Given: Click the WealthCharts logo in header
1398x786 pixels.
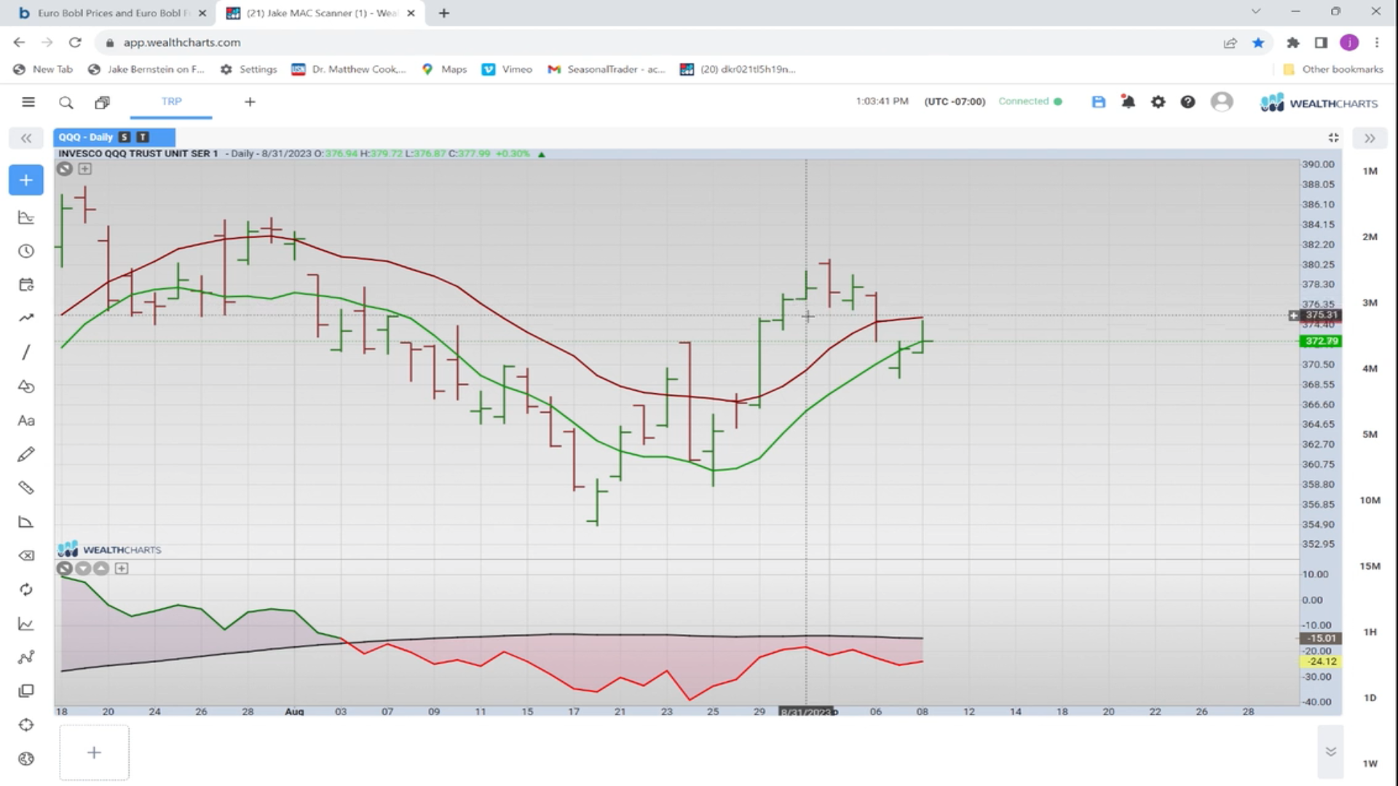Looking at the screenshot, I should (x=1319, y=103).
